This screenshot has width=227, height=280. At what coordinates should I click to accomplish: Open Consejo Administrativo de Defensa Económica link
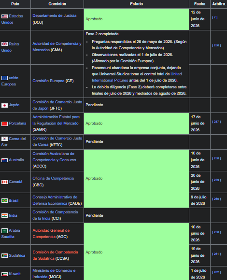(x=55, y=200)
